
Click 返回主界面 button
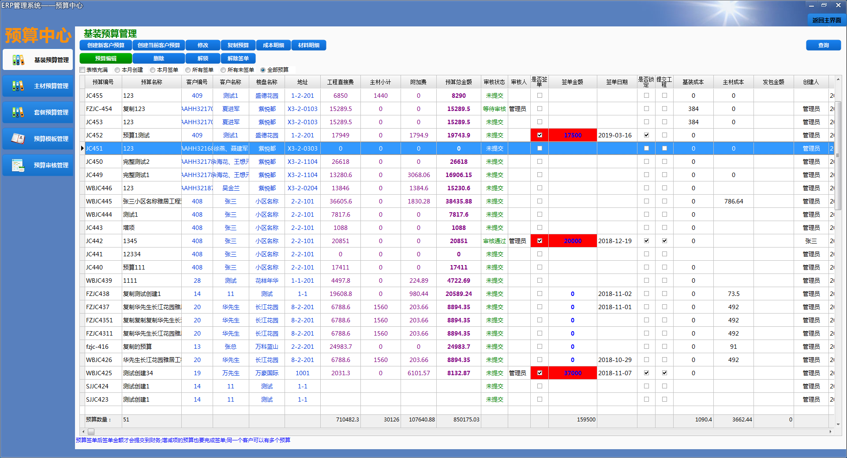click(827, 20)
